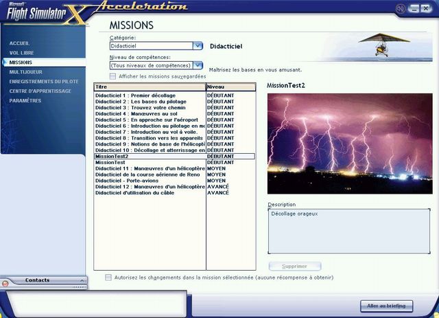This screenshot has width=439, height=318.
Task: Click MOYEN level of Didacticiel - Porte-avions
Action: (216, 181)
